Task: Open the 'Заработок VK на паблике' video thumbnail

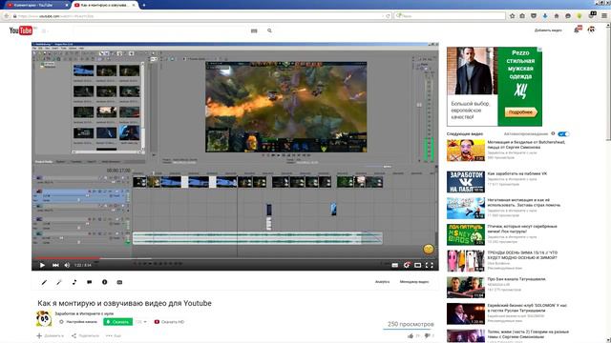Action: click(x=466, y=182)
